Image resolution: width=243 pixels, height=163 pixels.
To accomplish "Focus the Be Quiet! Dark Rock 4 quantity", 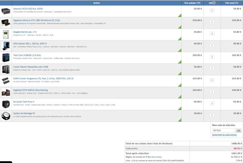I will (x=212, y=103).
